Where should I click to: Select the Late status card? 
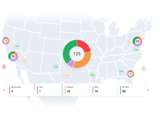tap(48, 90)
